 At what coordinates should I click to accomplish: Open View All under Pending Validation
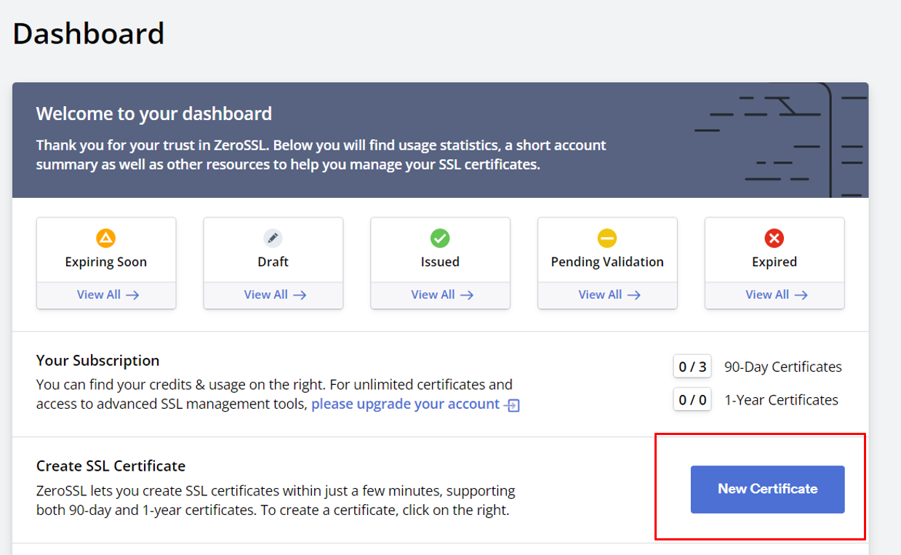coord(609,295)
